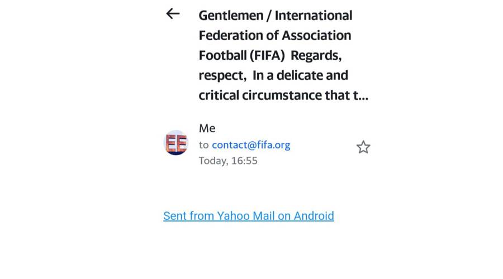
Task: Go back using the left arrow
Action: [173, 15]
